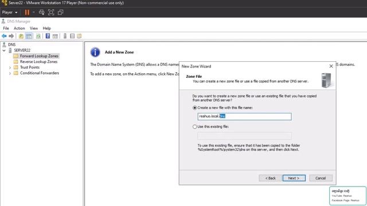The height and width of the screenshot is (206, 367).
Task: Select SERVER22 in the console tree
Action: 22,50
